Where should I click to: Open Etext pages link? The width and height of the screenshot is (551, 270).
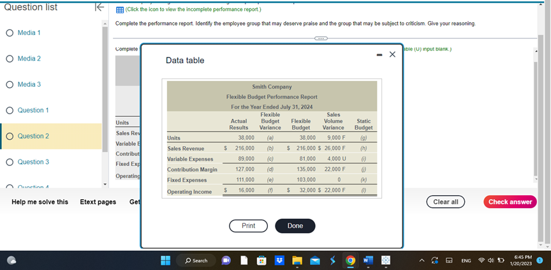pos(98,202)
